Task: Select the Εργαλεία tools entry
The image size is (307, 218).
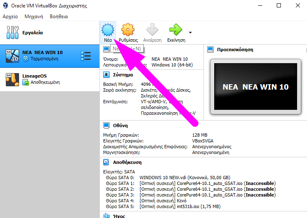Action: [50, 33]
